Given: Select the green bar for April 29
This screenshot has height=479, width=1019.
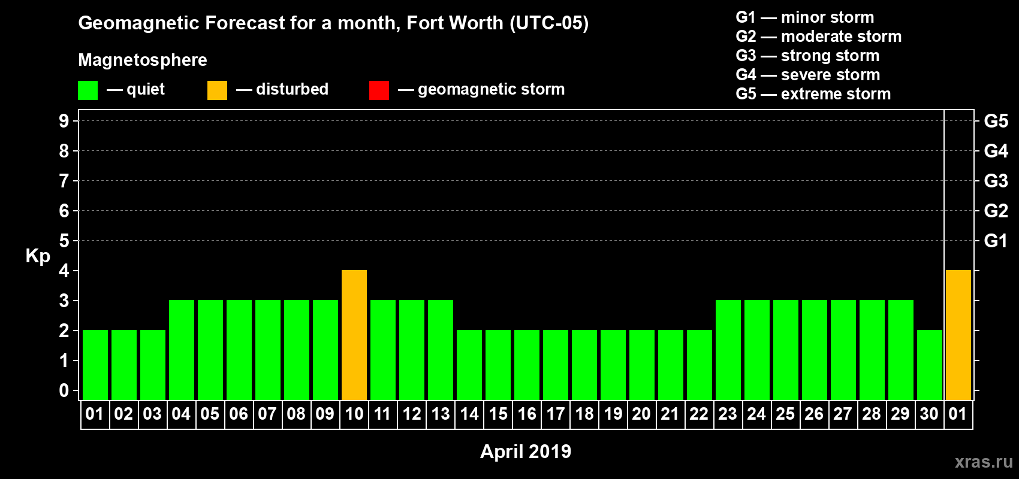Looking at the screenshot, I should coord(901,350).
